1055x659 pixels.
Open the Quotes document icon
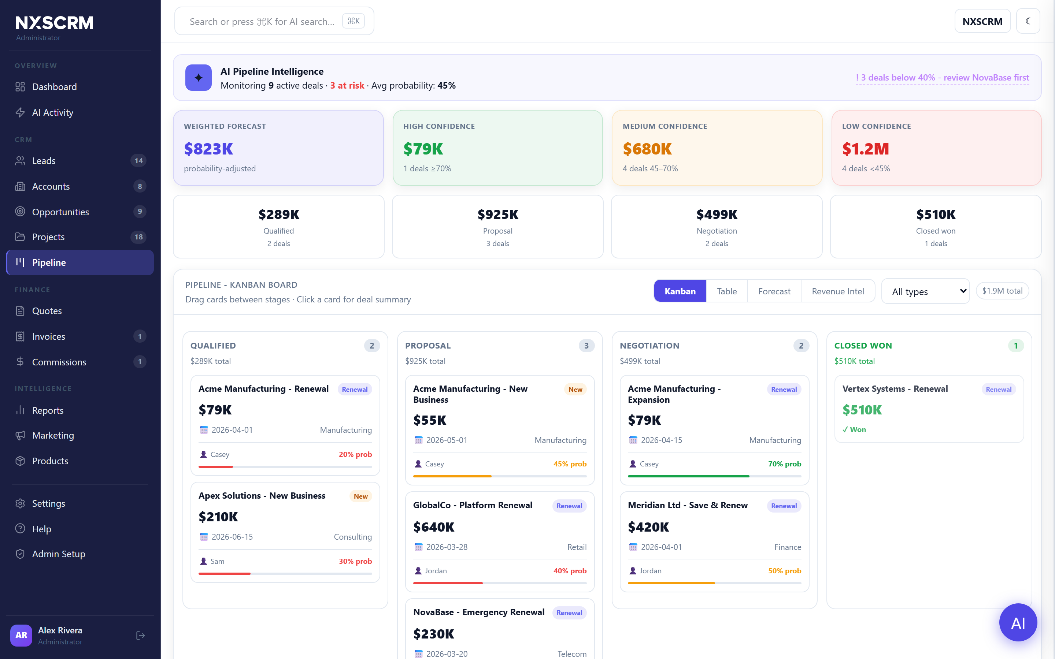20,311
